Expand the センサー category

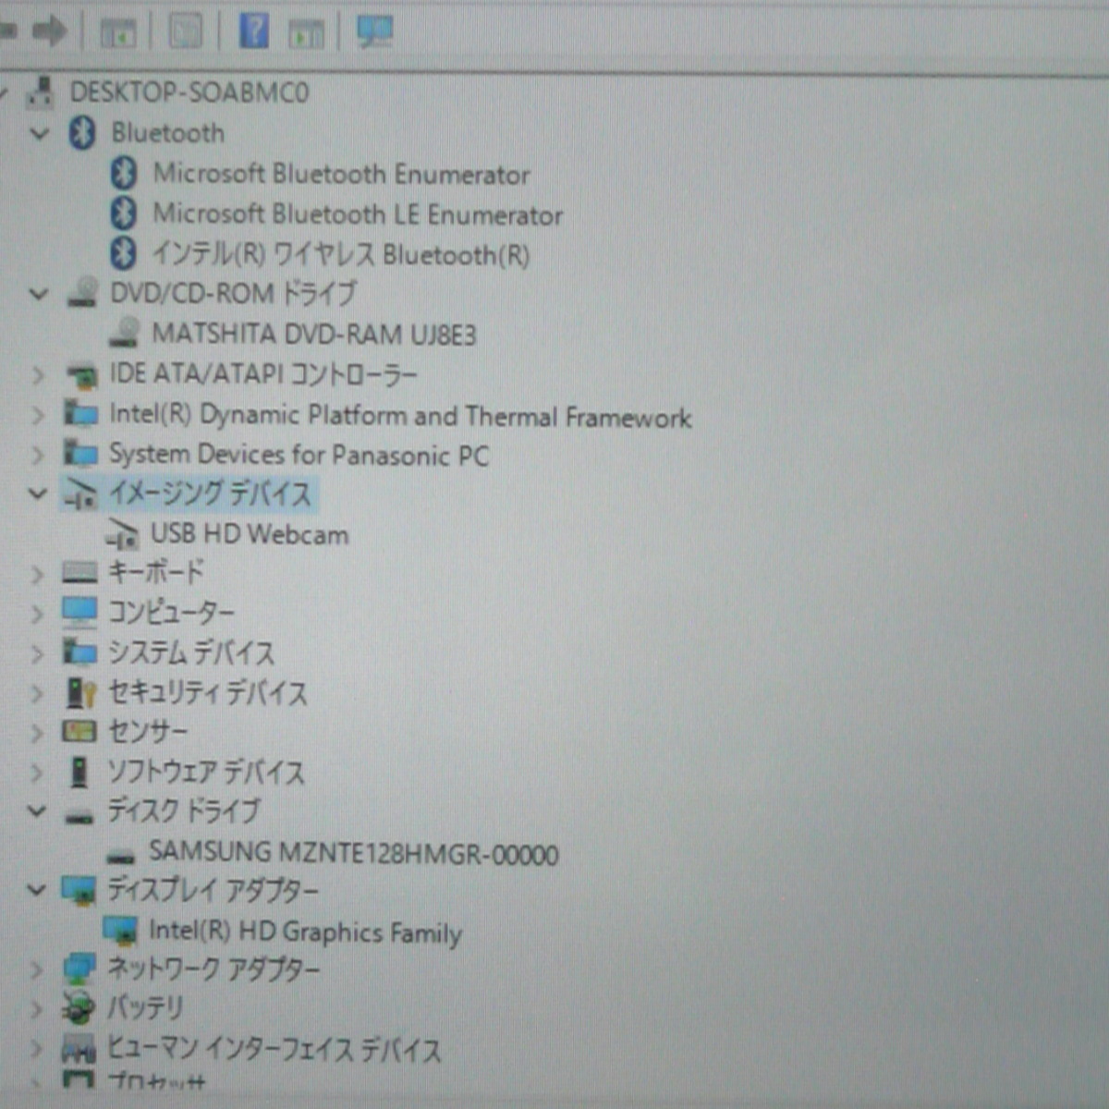pos(37,733)
